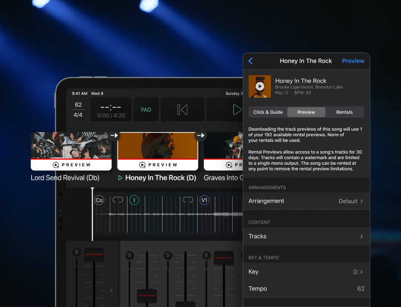Expand the Tracks content row
Image resolution: width=401 pixels, height=307 pixels.
point(306,236)
